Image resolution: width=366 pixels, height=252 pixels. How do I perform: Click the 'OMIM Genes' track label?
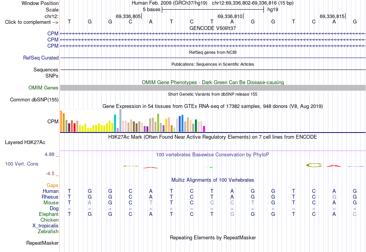43,88
